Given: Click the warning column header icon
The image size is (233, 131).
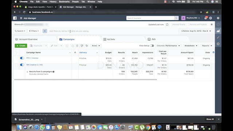Looking at the screenshot, I should [75, 52].
